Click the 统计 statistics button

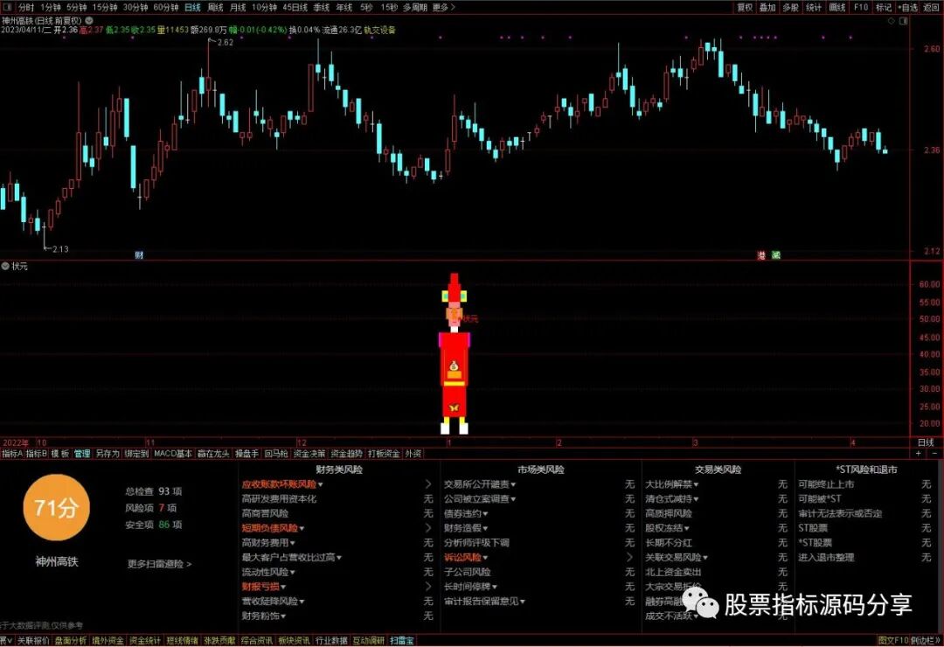coord(814,7)
